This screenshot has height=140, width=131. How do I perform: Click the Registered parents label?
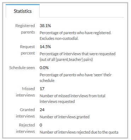25,29
